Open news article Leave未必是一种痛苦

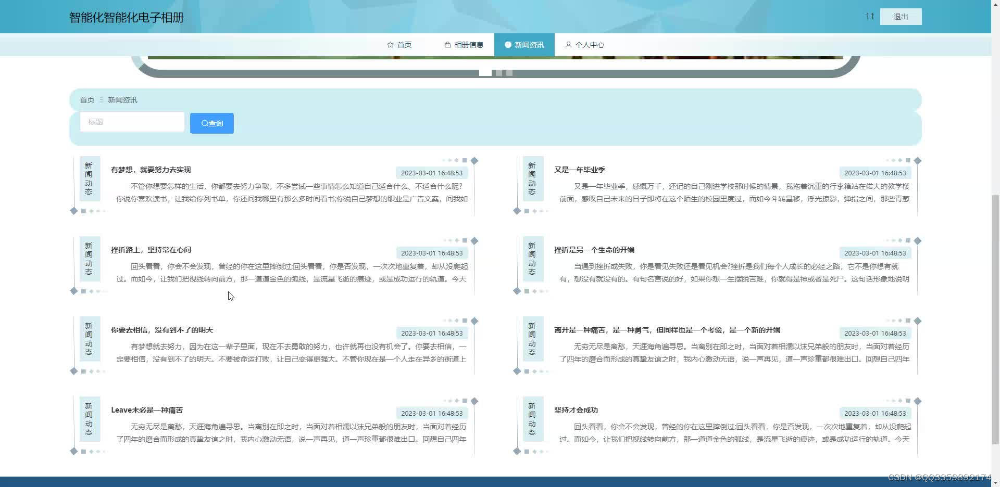(147, 410)
